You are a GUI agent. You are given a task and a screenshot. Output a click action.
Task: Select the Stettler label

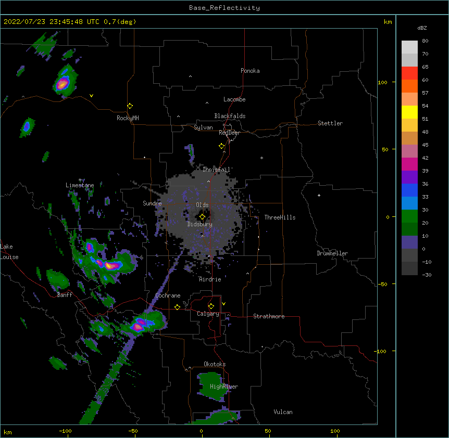pyautogui.click(x=330, y=123)
